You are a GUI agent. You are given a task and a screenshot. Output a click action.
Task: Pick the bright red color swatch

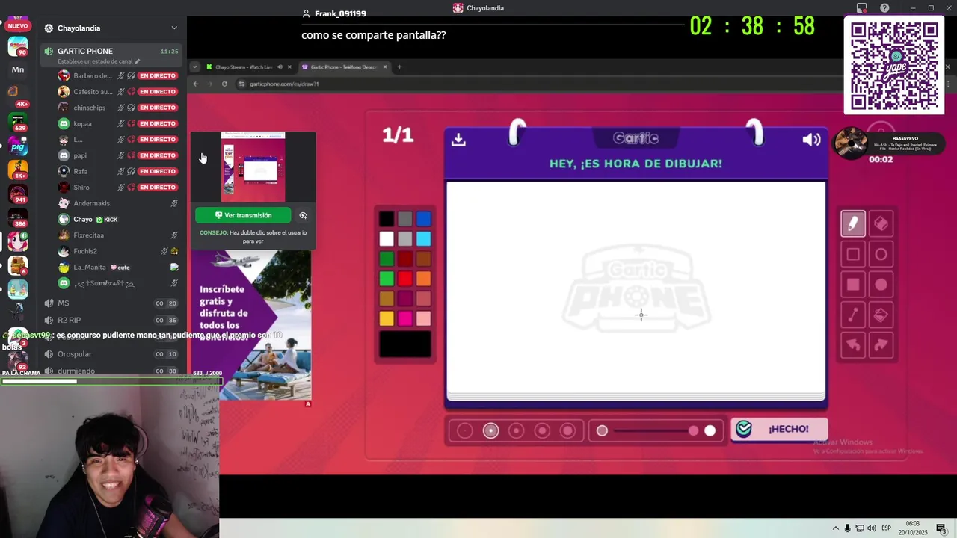point(404,279)
